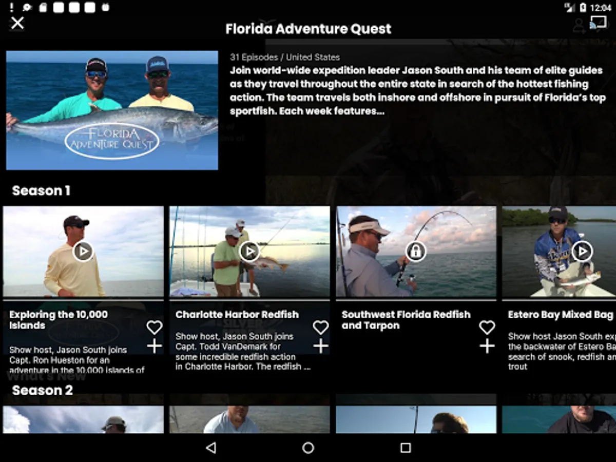
Task: Tap the alert notification exclamation icon
Action: pyautogui.click(x=12, y=8)
